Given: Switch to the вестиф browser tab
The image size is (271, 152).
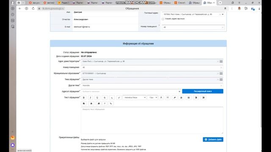Looking at the screenshot, I should point(49,3).
